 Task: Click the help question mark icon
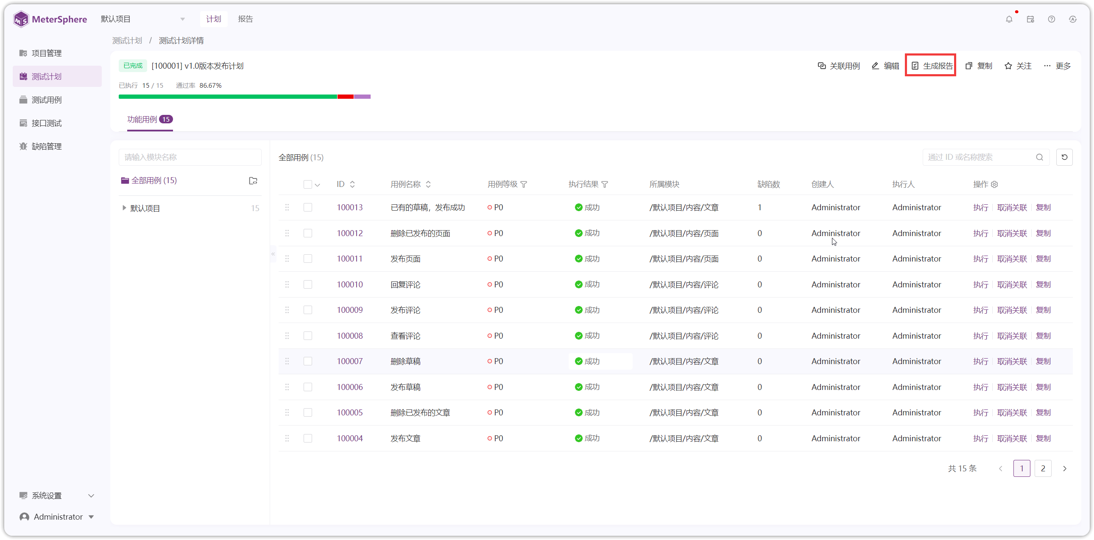coord(1052,19)
